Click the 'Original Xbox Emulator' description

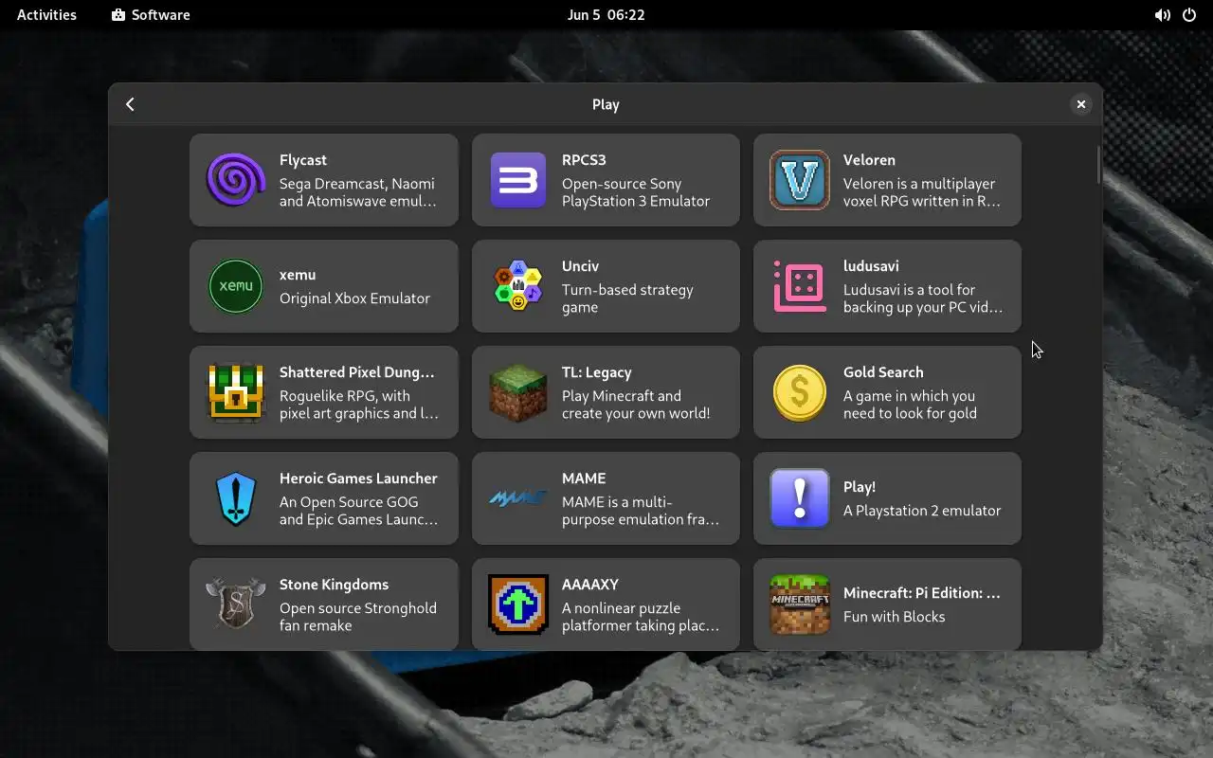[x=354, y=298]
